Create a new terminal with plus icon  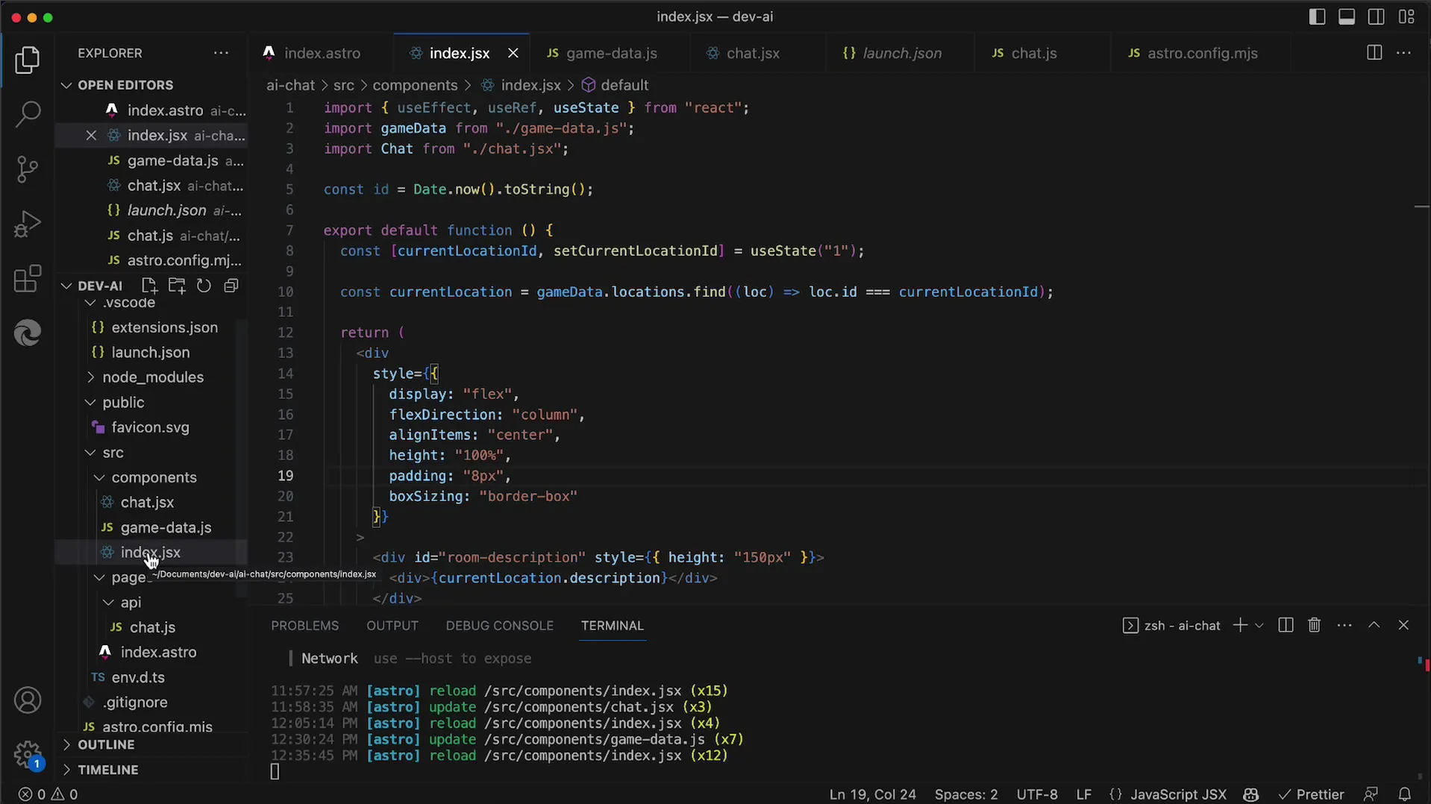pyautogui.click(x=1239, y=625)
